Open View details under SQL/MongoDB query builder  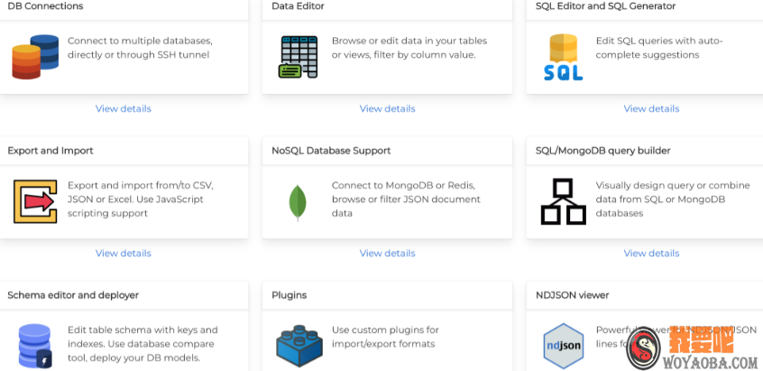pyautogui.click(x=651, y=254)
